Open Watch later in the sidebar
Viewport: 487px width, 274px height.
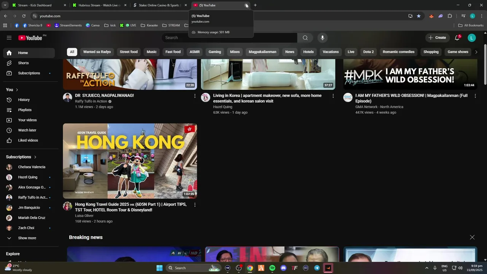[x=29, y=130]
